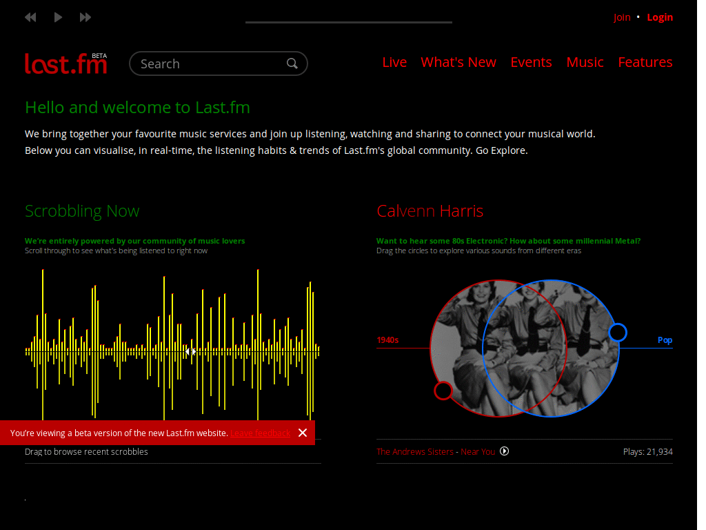Open the Music menu item
The width and height of the screenshot is (706, 530).
click(585, 62)
